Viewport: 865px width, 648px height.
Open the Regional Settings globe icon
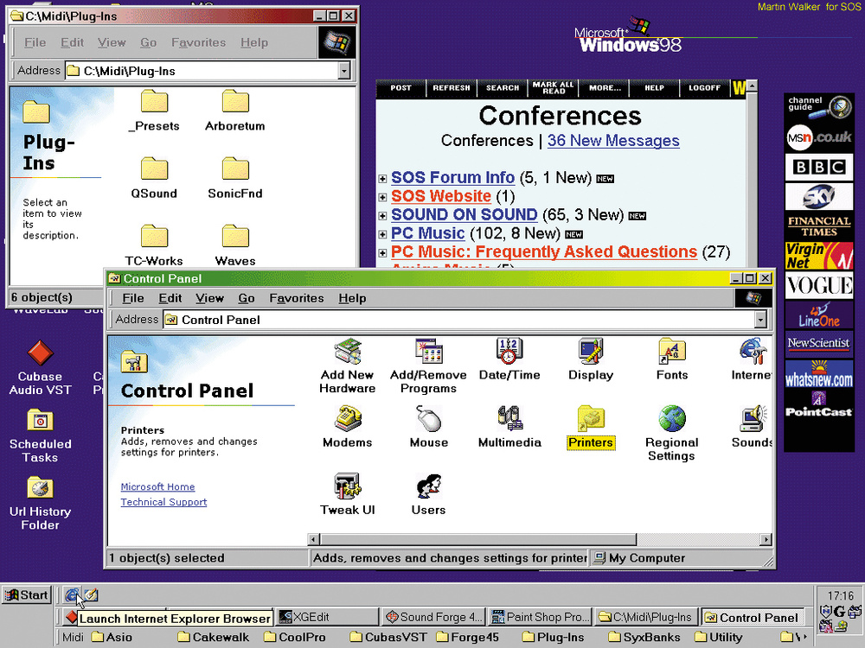(671, 420)
